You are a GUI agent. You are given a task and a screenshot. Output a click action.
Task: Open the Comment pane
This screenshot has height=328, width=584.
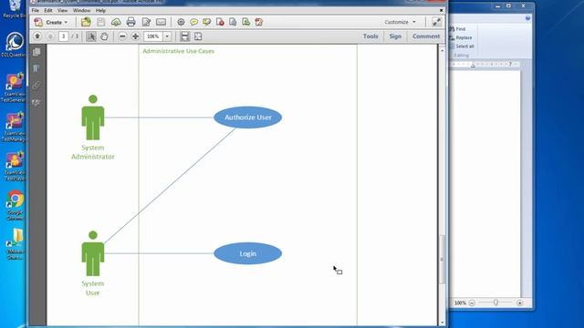coord(426,36)
